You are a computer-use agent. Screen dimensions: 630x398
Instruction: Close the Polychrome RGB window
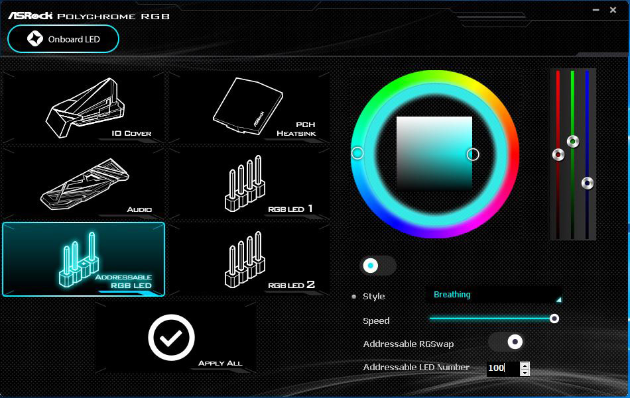pos(613,10)
